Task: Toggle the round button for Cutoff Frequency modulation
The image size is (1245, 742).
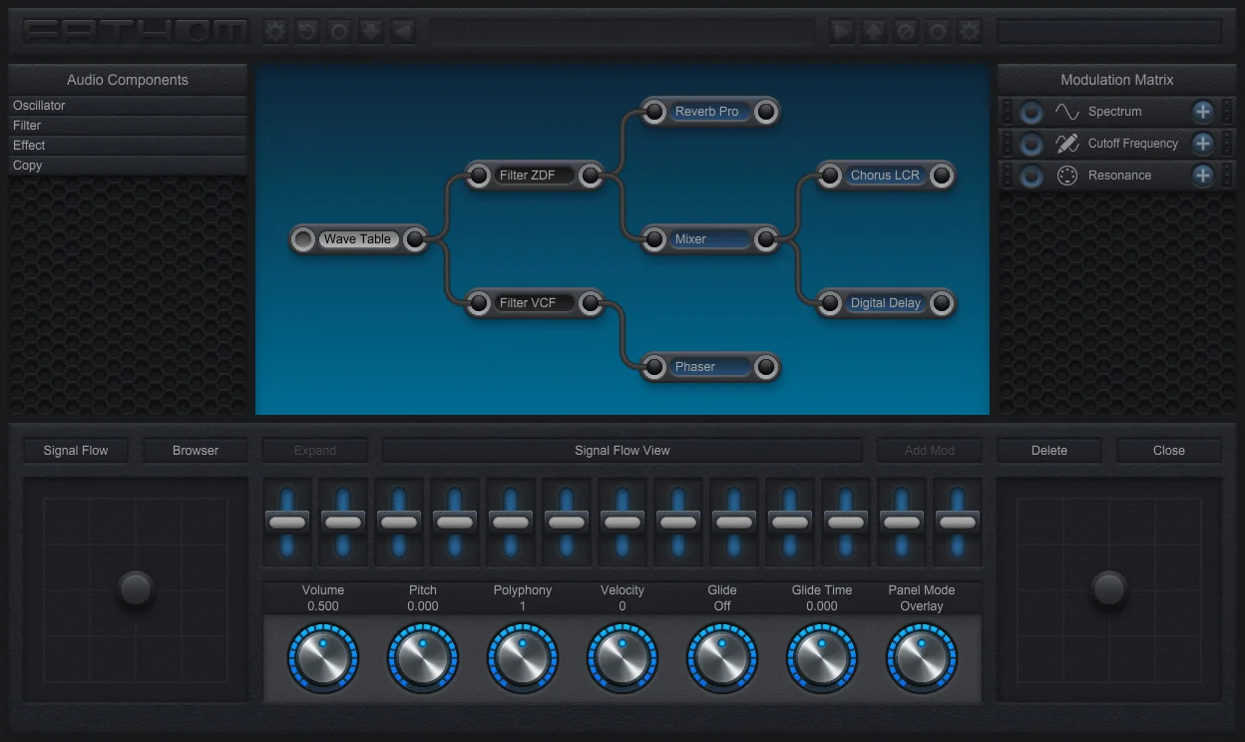Action: pos(1033,144)
